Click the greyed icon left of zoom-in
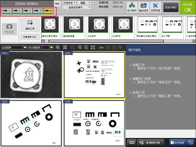196x147 pixels. [73, 47]
